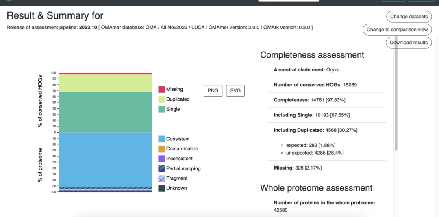Viewport: 439px width, 217px height.
Task: Select the blue Consistent legend swatch
Action: pos(161,139)
